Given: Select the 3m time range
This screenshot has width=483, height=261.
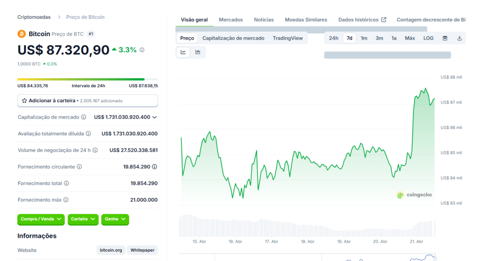Looking at the screenshot, I should tap(379, 38).
